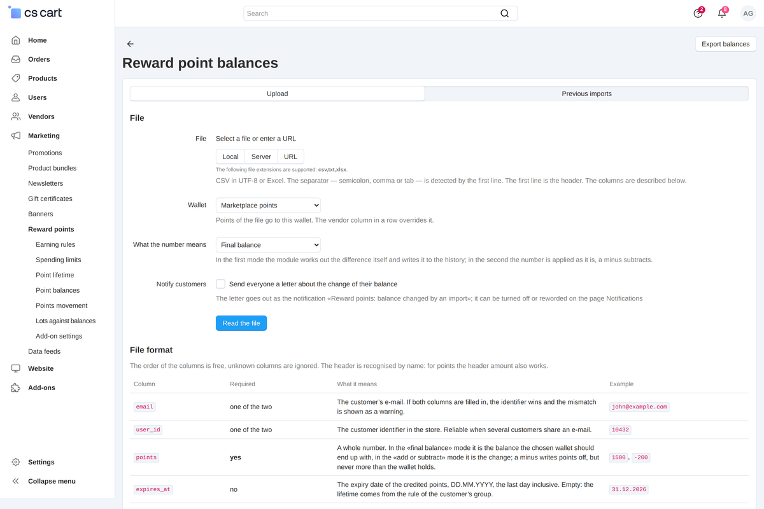Click the 10432 example value
The image size is (764, 509).
(621, 429)
